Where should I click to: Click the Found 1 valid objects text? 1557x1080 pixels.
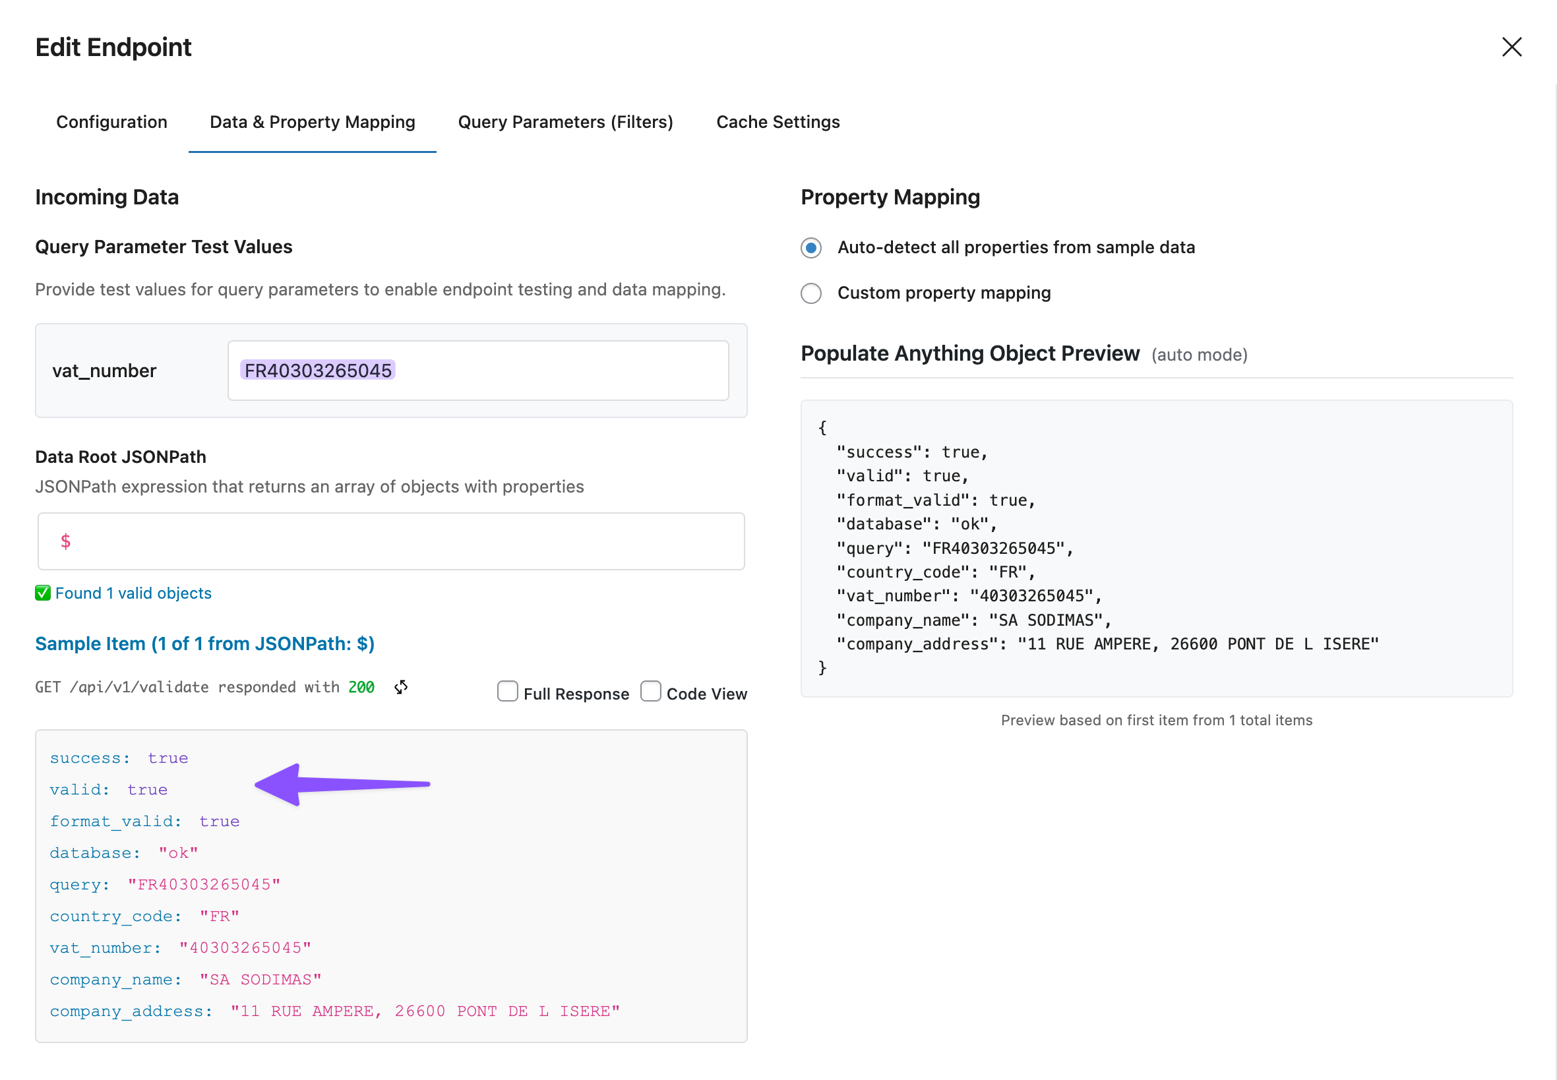133,593
